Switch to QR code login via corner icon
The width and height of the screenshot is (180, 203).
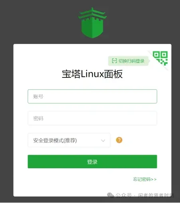[160, 58]
